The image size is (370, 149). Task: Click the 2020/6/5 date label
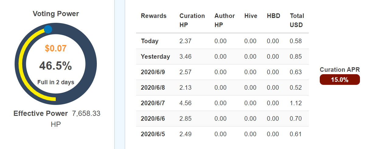[x=153, y=134]
